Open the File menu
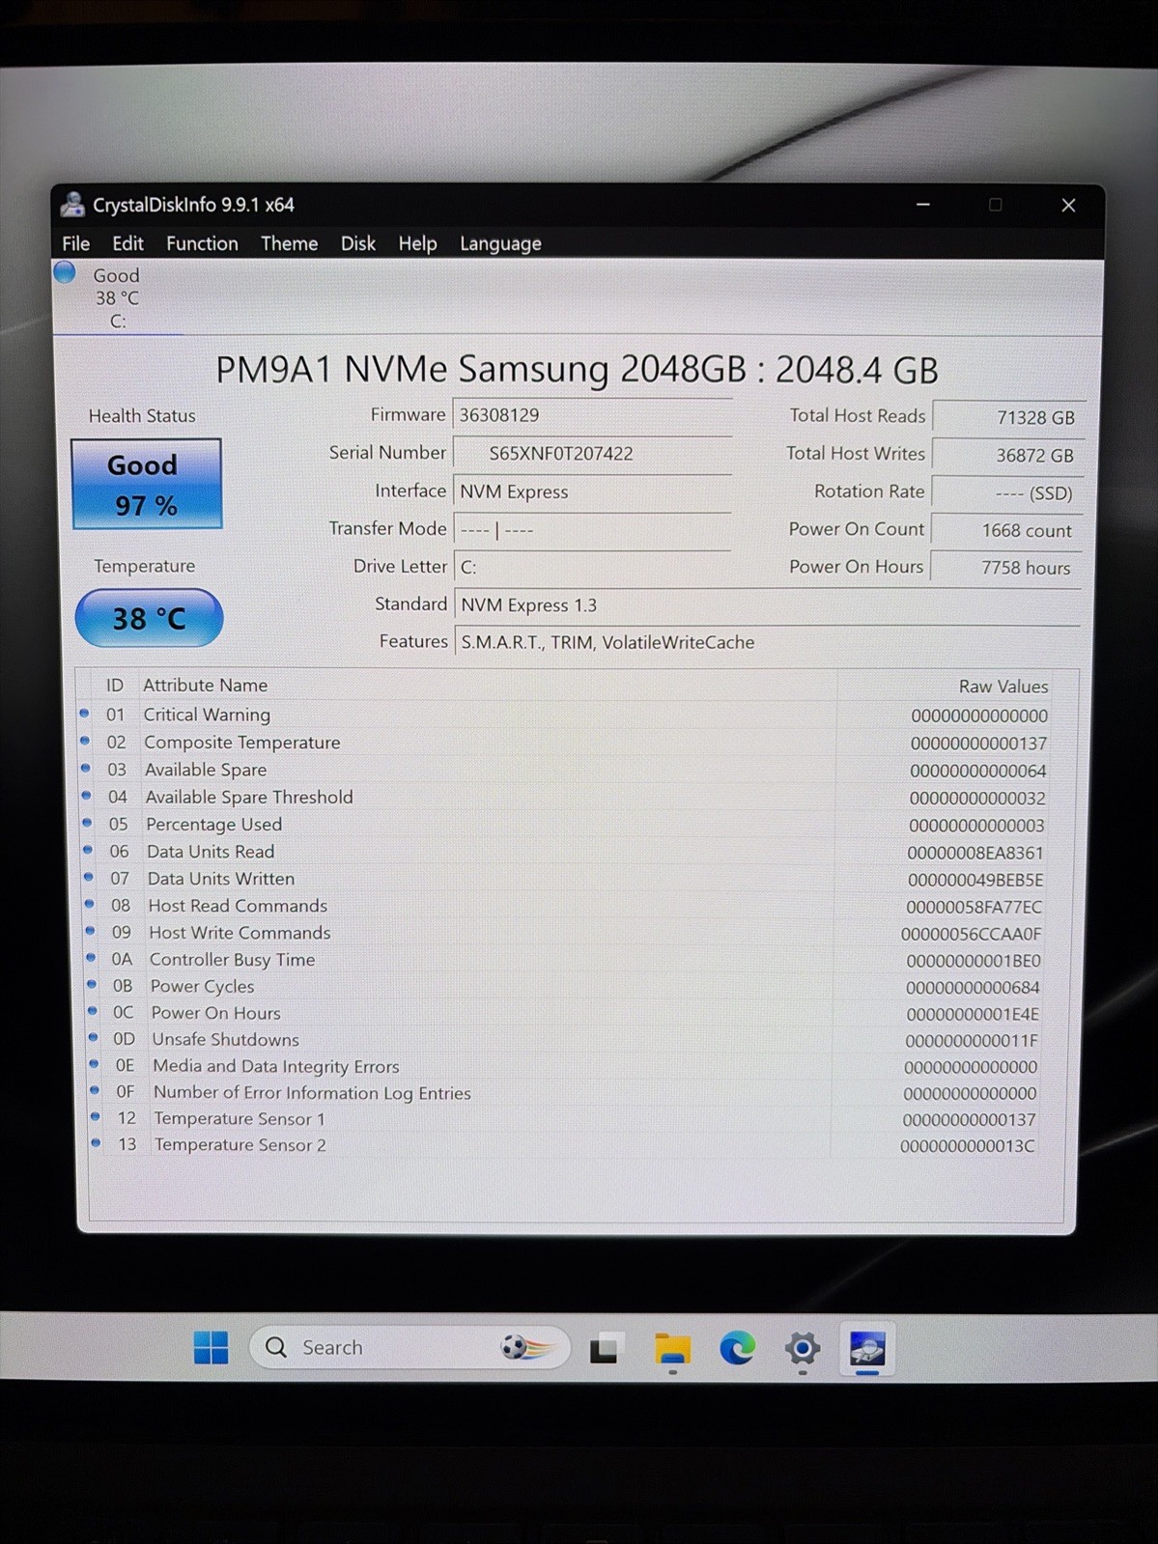1158x1544 pixels. click(75, 243)
